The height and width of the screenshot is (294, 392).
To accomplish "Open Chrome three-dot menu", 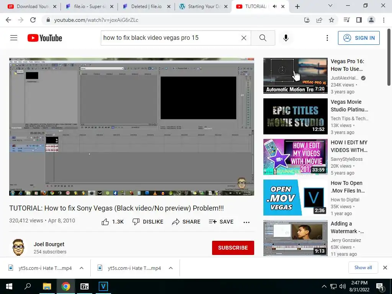I will 384,20.
